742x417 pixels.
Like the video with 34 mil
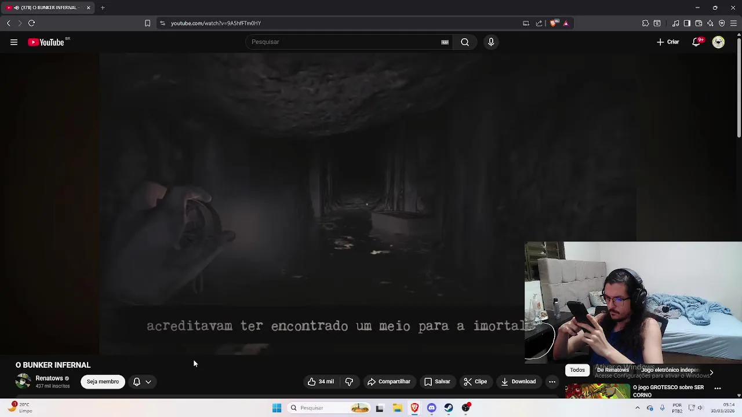pyautogui.click(x=321, y=382)
